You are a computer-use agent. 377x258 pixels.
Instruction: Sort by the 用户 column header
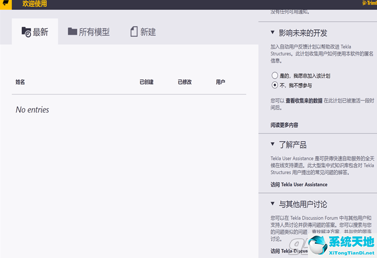coord(220,82)
